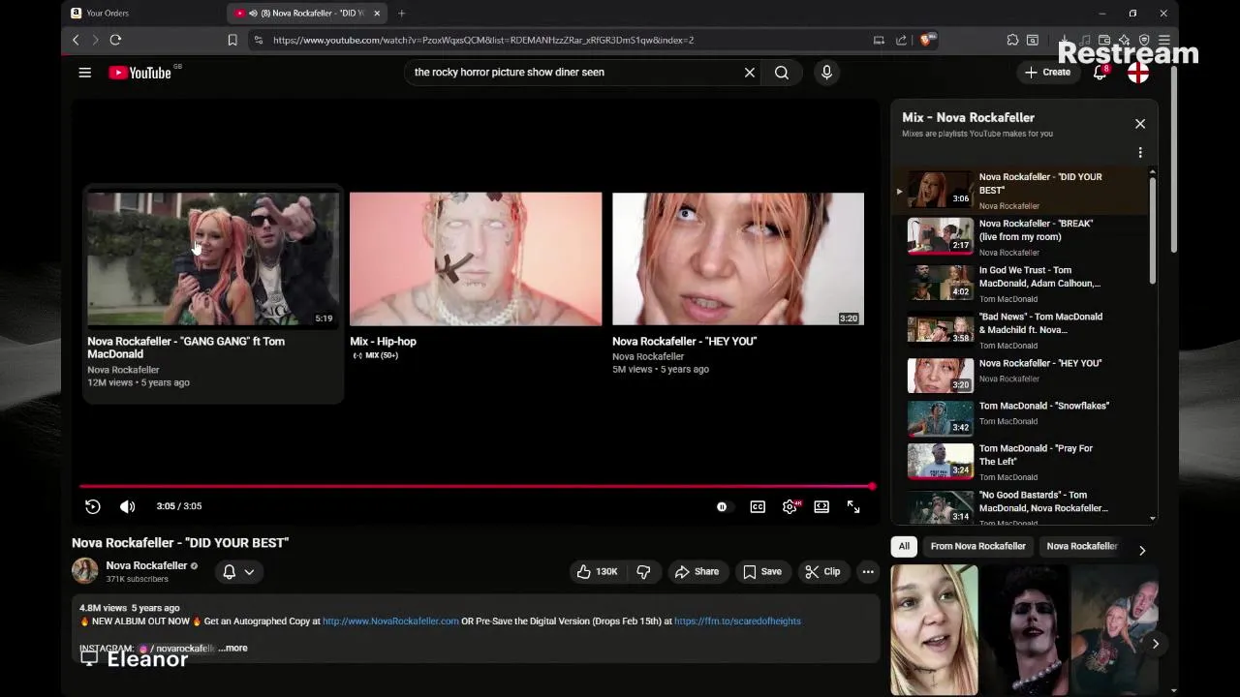1240x697 pixels.
Task: Switch to Your Orders browser tab
Action: tap(142, 14)
